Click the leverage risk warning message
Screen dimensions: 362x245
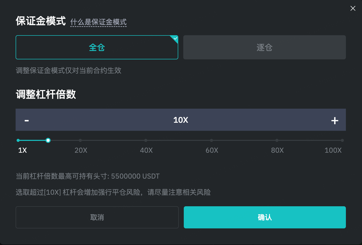[x=113, y=192]
